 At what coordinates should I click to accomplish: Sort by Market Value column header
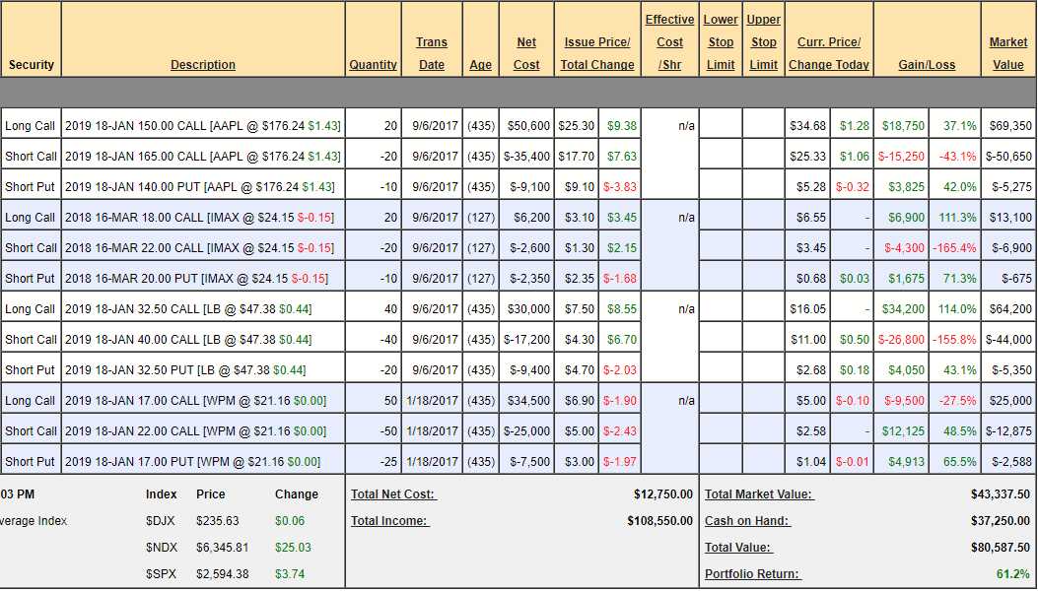(1007, 54)
